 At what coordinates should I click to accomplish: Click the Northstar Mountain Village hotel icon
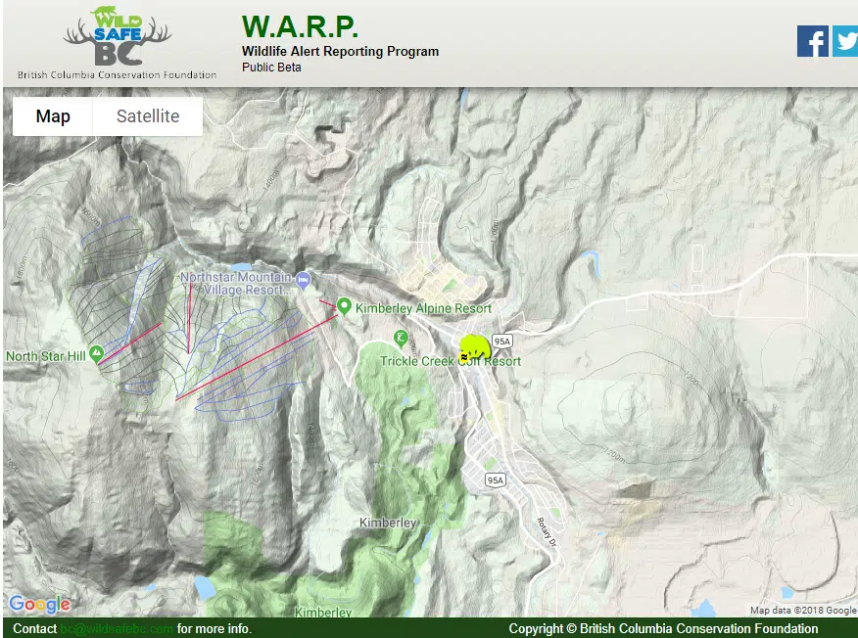pyautogui.click(x=303, y=280)
